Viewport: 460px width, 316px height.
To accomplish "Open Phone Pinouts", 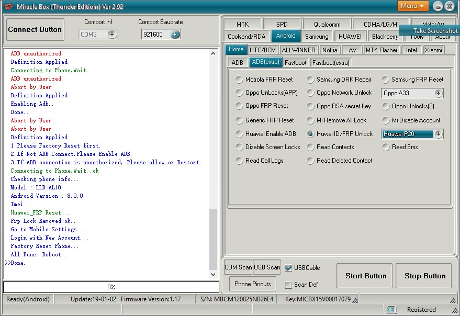I will pos(253,284).
